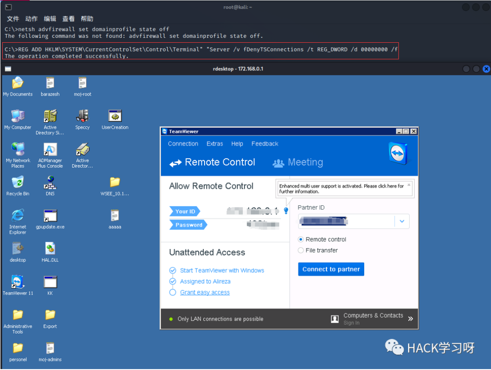Open Administrative Tools folder
Screen dimensions: 491x370
pyautogui.click(x=18, y=315)
